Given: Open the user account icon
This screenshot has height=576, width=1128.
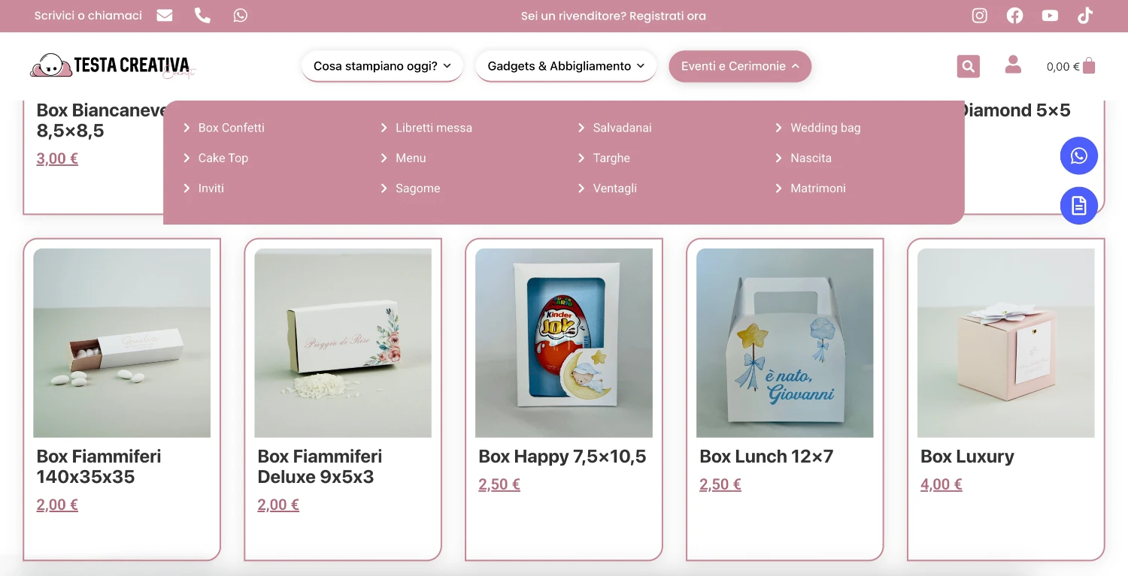Looking at the screenshot, I should click(1013, 65).
